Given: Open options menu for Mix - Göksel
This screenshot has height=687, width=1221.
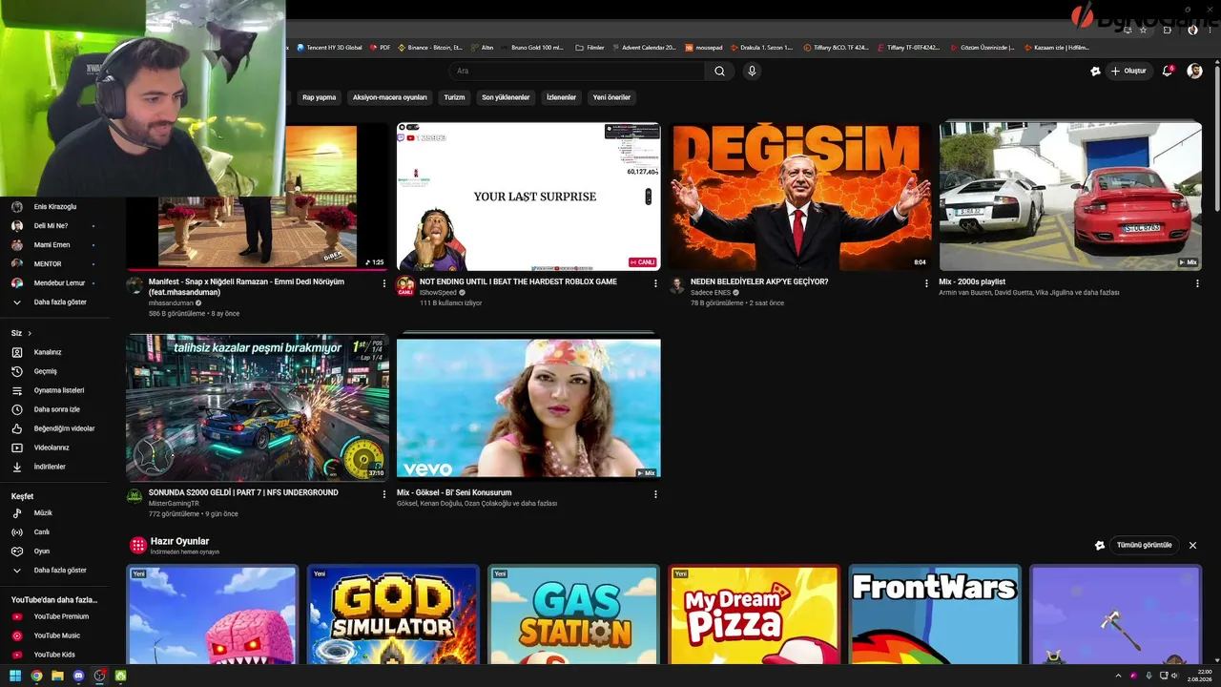Looking at the screenshot, I should coord(655,494).
